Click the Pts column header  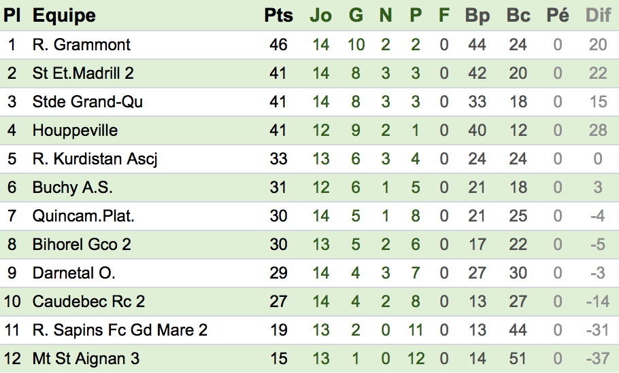(x=278, y=16)
